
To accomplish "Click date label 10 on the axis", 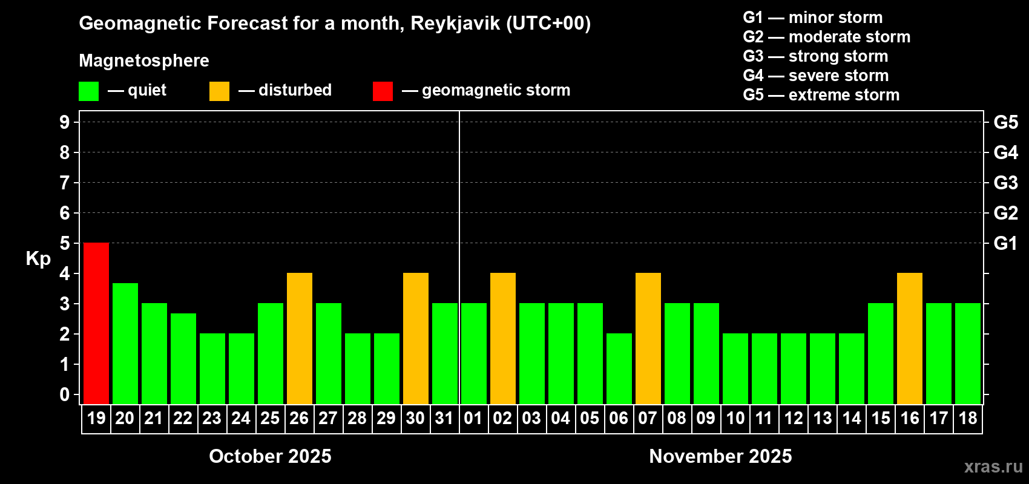I will tap(735, 418).
